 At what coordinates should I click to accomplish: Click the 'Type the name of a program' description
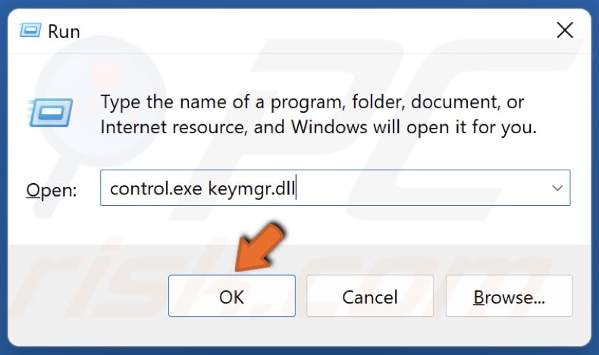coord(312,102)
